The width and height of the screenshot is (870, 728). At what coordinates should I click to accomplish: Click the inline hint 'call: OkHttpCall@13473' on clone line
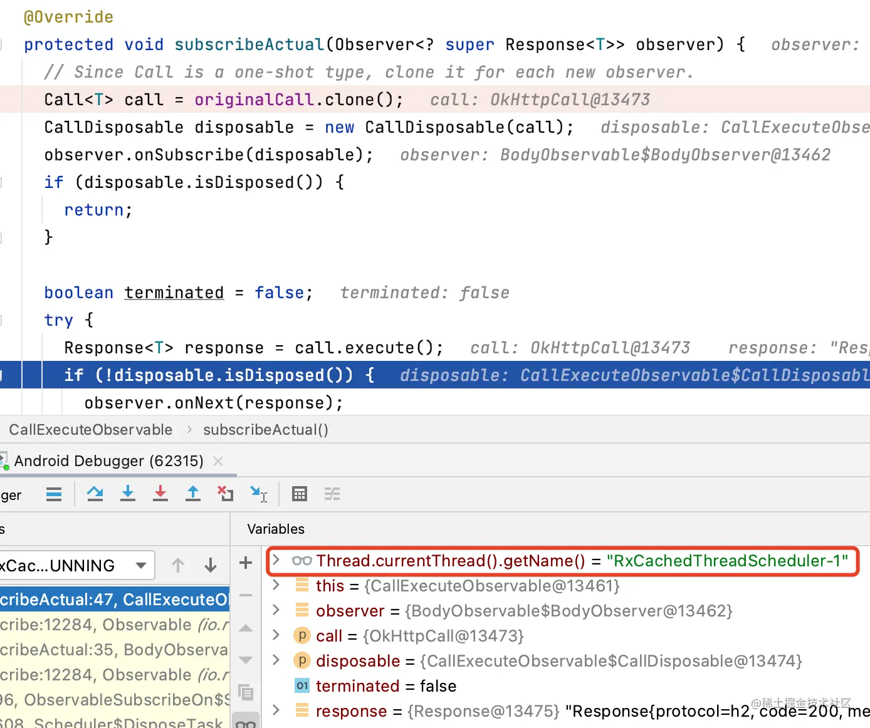(540, 100)
